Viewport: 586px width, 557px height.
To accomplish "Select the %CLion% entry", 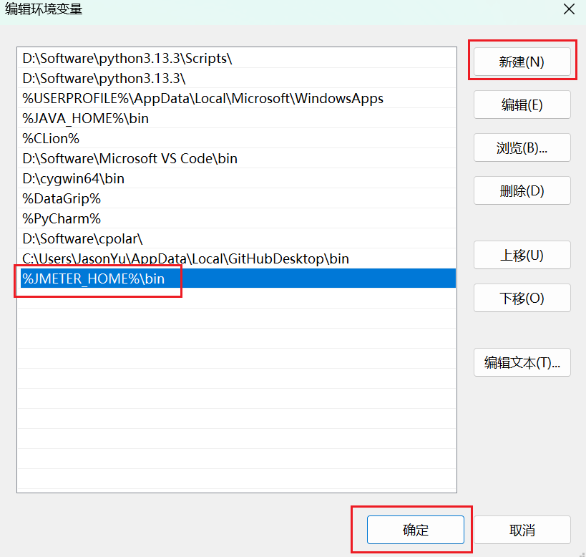I will click(x=237, y=138).
